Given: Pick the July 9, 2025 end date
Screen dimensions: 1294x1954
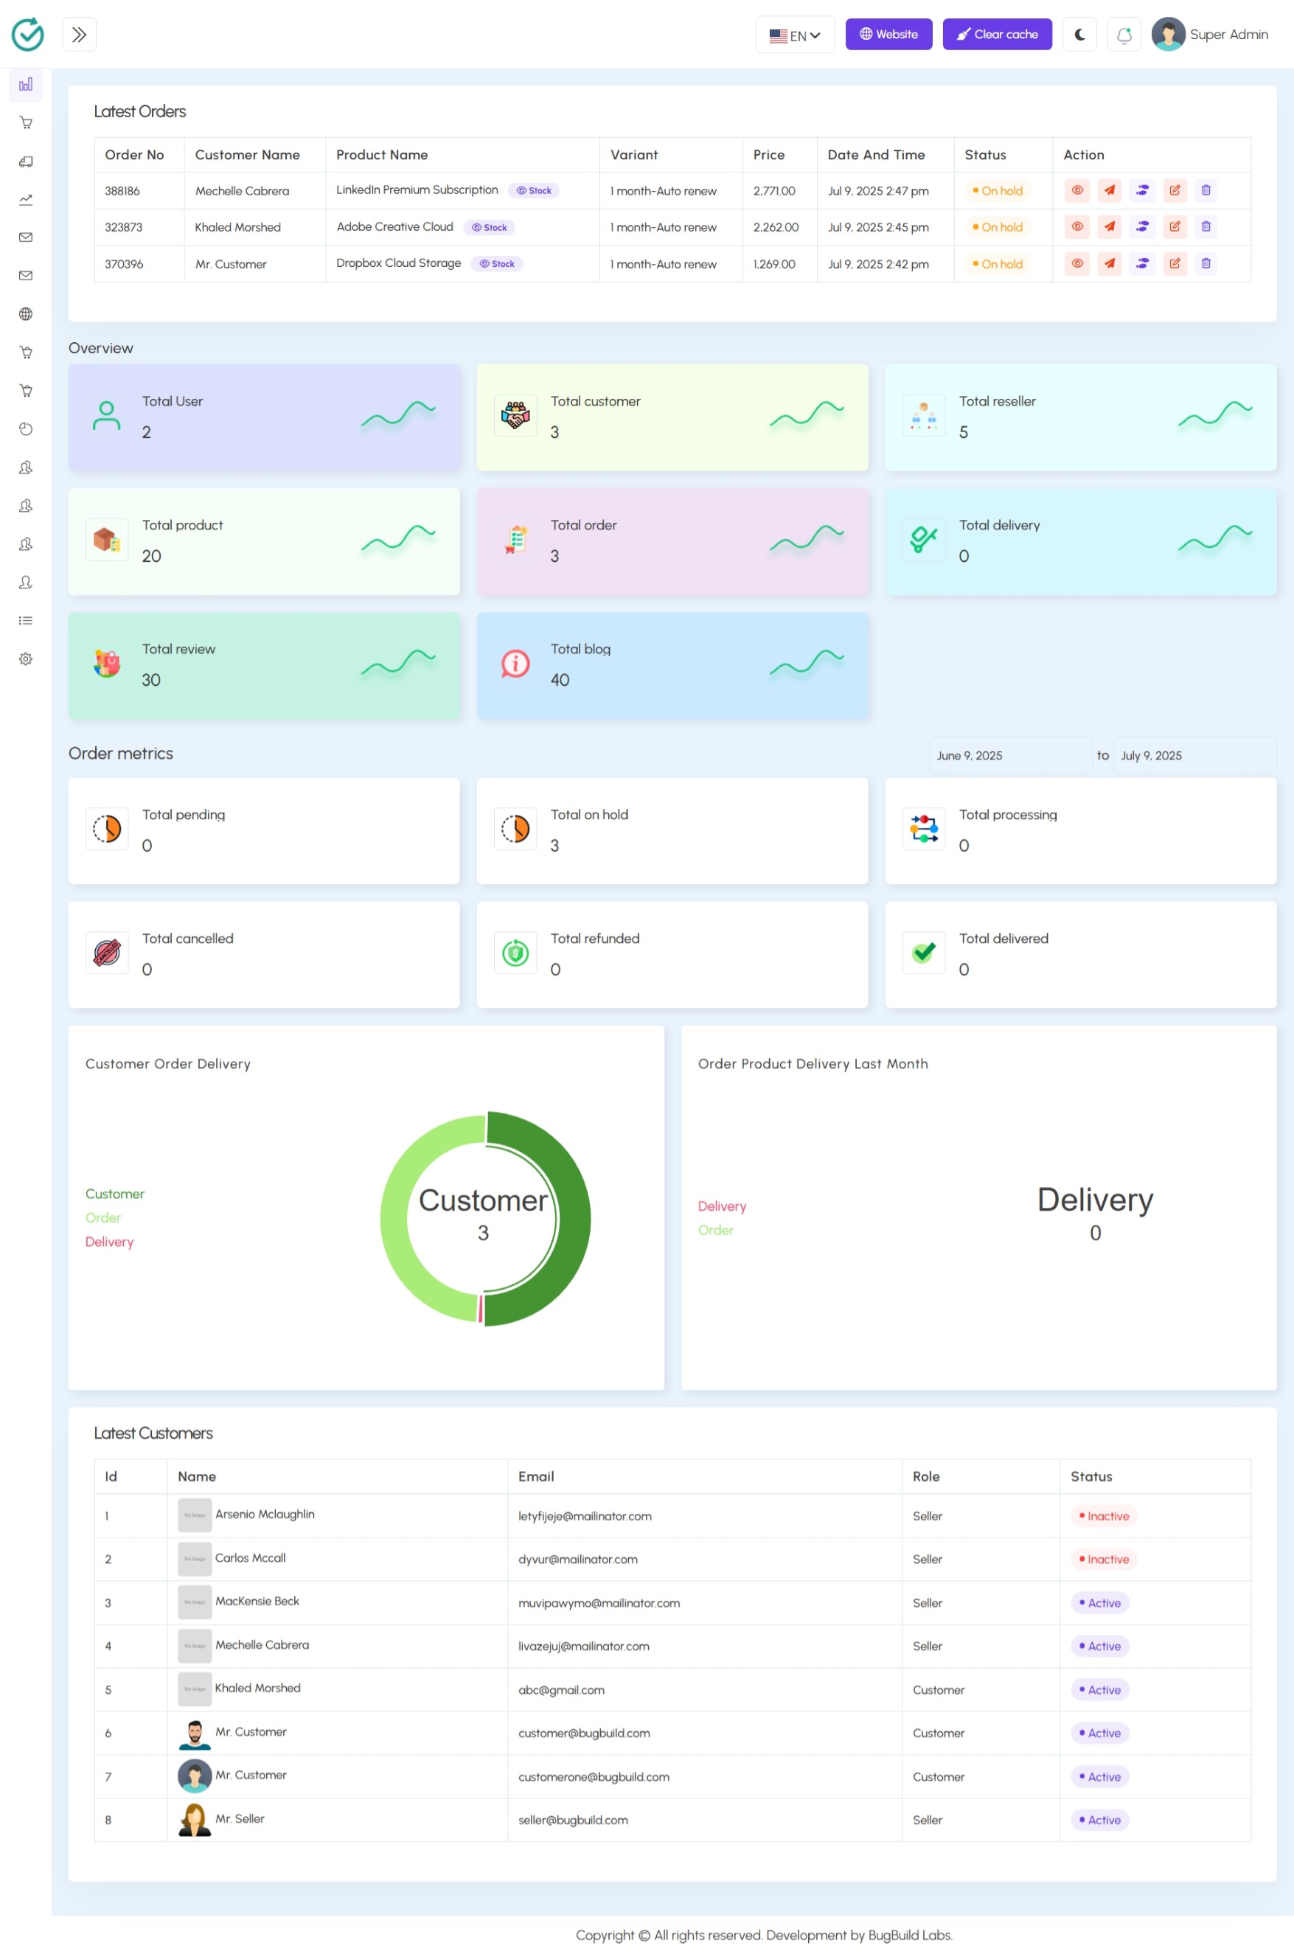Looking at the screenshot, I should click(1194, 756).
